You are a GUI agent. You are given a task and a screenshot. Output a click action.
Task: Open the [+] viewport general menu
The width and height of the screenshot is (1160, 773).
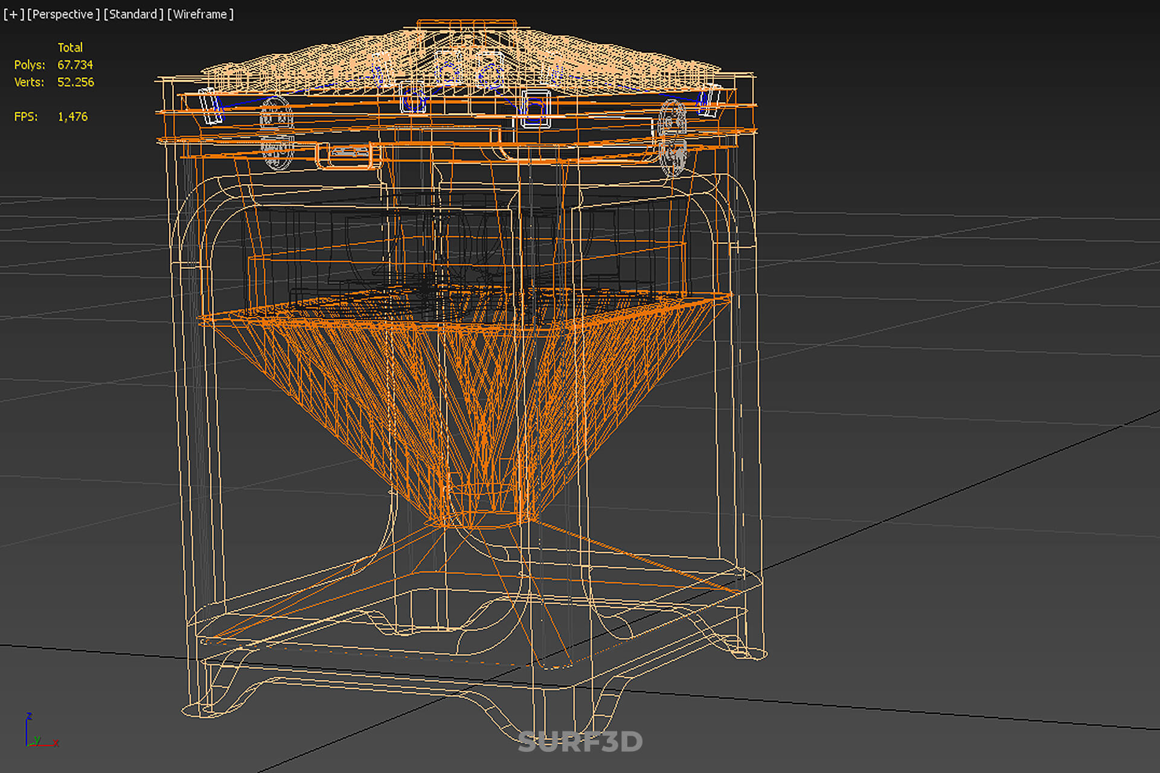tap(13, 14)
